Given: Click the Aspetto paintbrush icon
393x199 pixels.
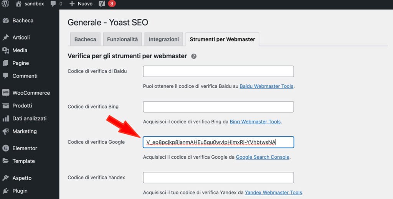Looking at the screenshot, I should coord(5,178).
